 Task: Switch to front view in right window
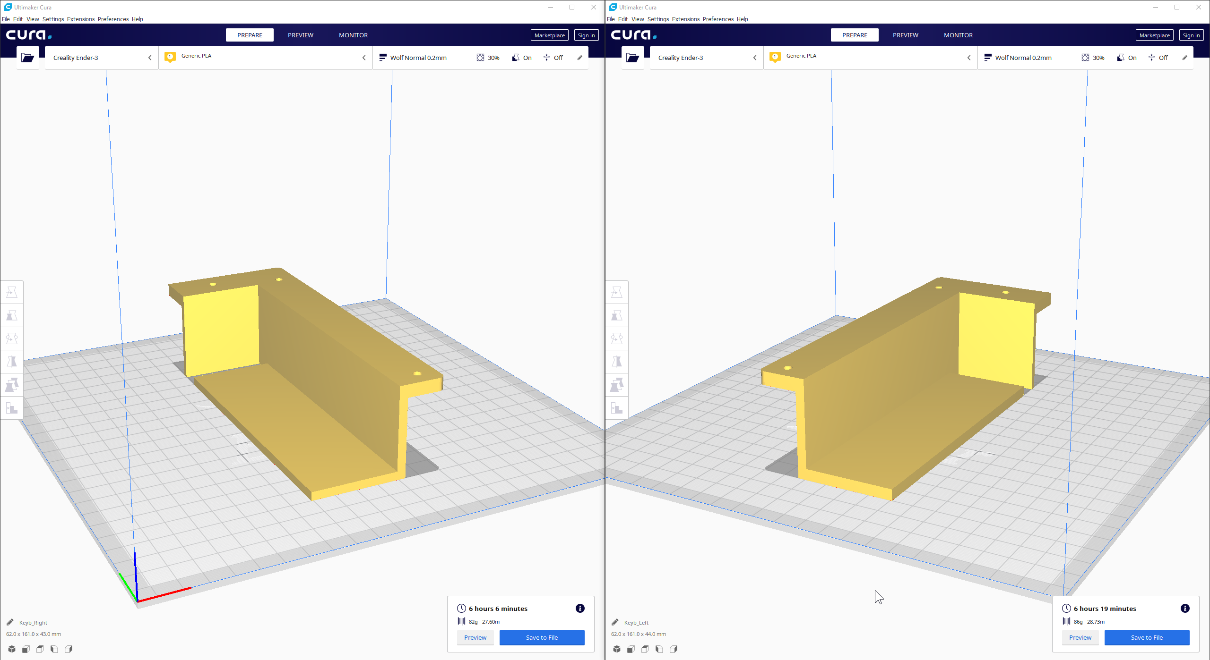pos(631,649)
